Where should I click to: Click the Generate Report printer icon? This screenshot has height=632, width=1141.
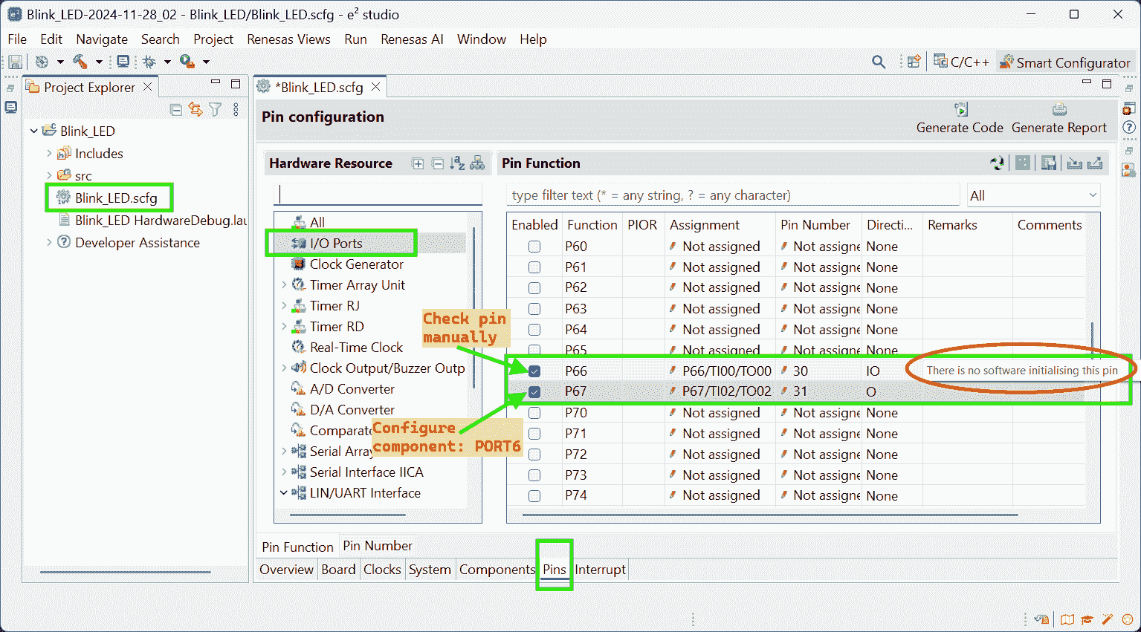click(1059, 110)
